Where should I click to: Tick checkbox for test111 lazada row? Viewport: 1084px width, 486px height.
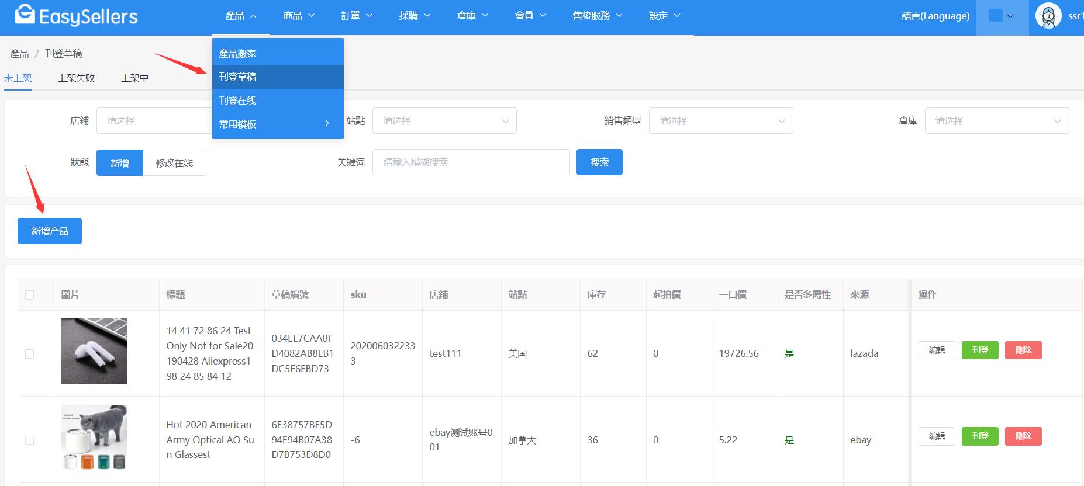tap(29, 354)
